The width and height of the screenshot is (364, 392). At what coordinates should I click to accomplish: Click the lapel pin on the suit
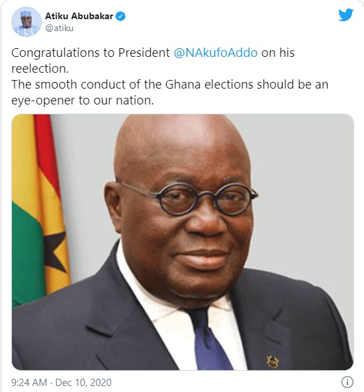click(x=272, y=361)
